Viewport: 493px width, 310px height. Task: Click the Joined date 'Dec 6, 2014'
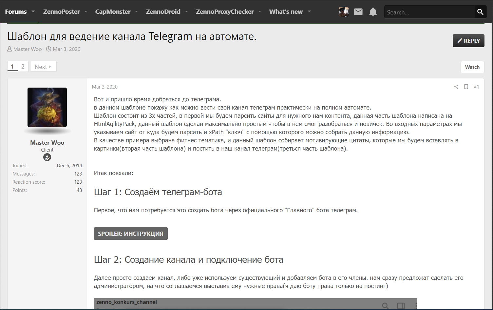tap(69, 165)
